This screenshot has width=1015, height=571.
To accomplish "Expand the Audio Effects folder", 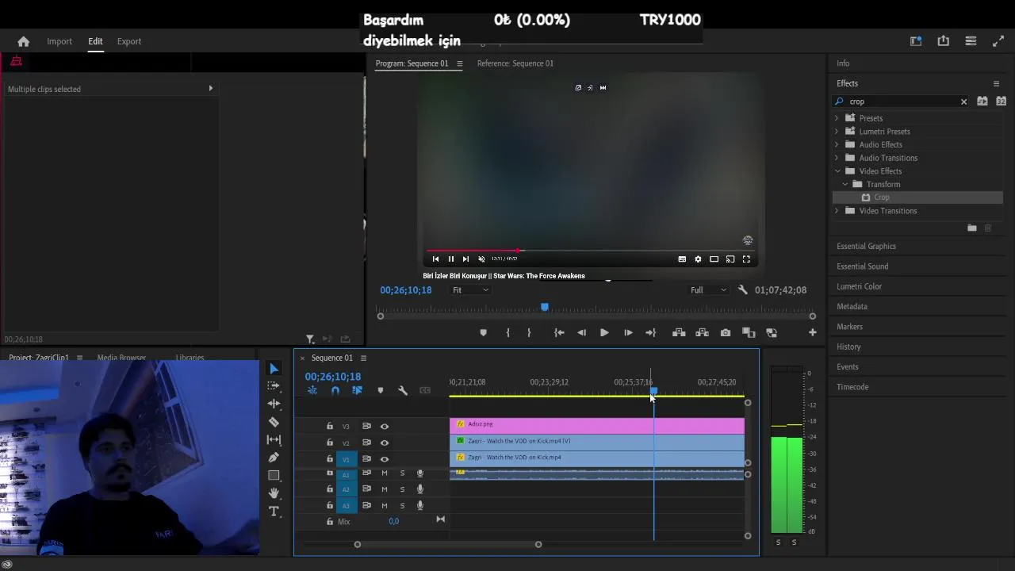I will (x=836, y=144).
